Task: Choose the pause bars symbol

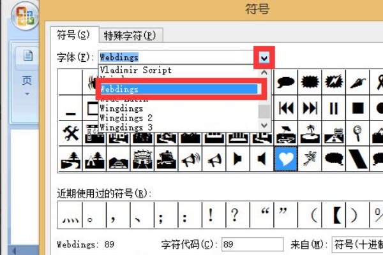Action: point(334,108)
